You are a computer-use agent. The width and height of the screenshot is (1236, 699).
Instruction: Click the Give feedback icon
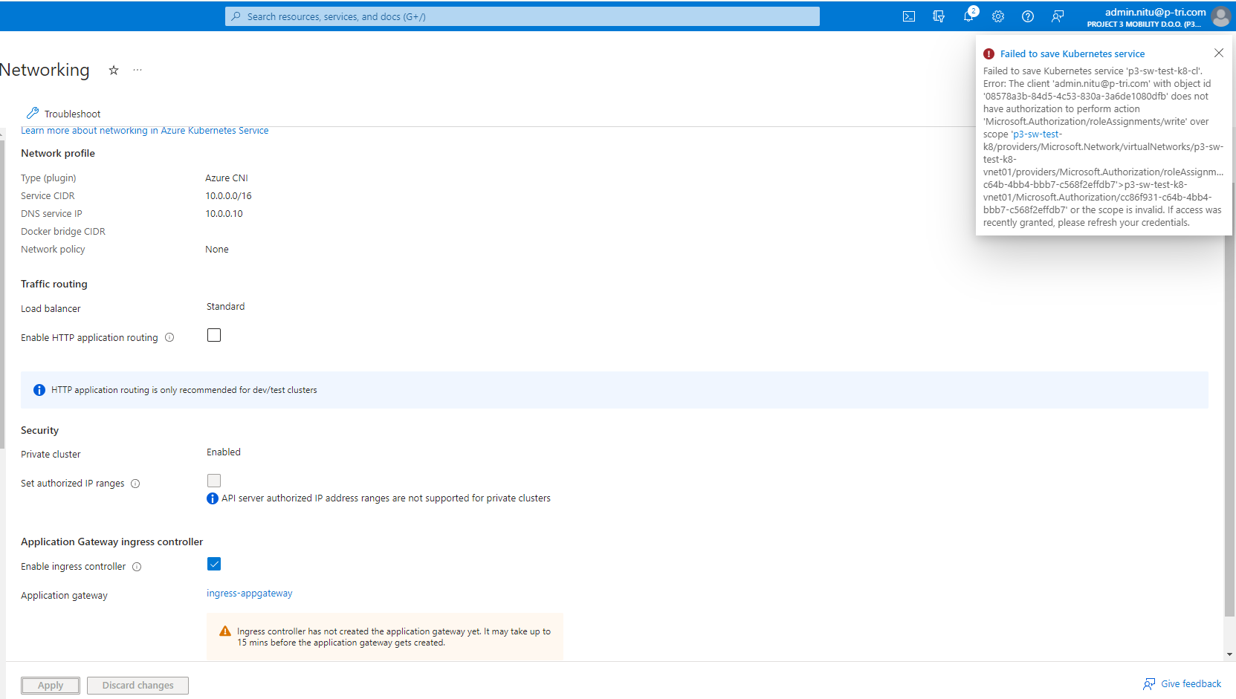click(1150, 684)
